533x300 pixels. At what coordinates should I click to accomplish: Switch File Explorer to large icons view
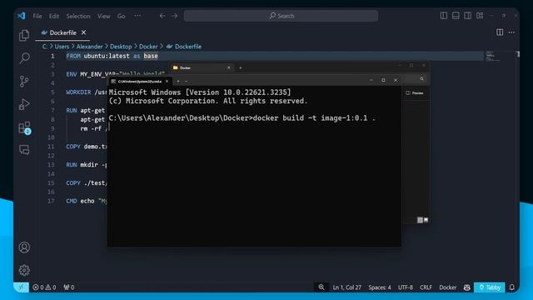click(426, 220)
